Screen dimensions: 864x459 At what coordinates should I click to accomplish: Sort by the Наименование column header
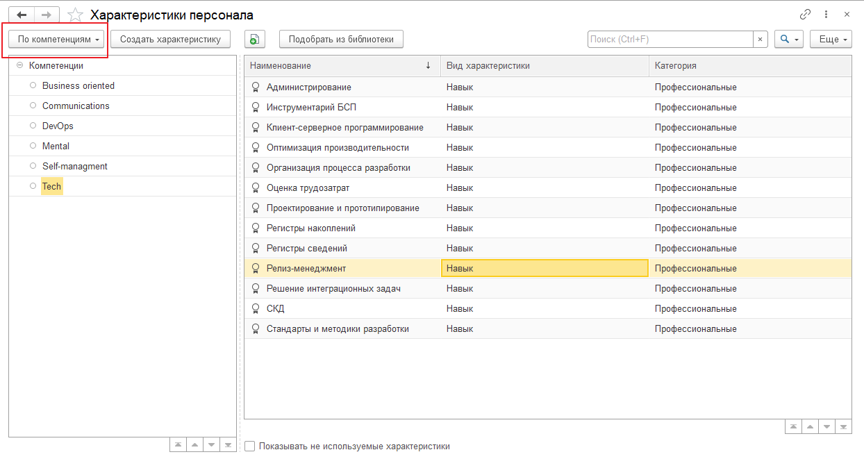point(340,66)
